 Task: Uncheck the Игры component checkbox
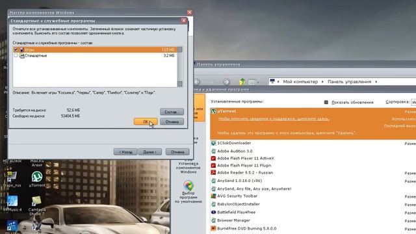[16, 49]
